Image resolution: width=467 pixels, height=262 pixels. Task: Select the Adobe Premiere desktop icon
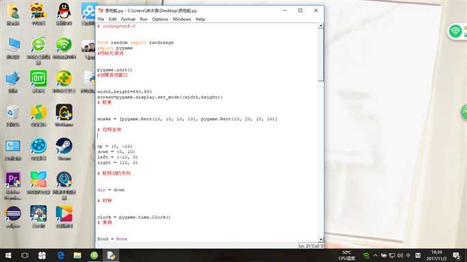[x=13, y=186]
